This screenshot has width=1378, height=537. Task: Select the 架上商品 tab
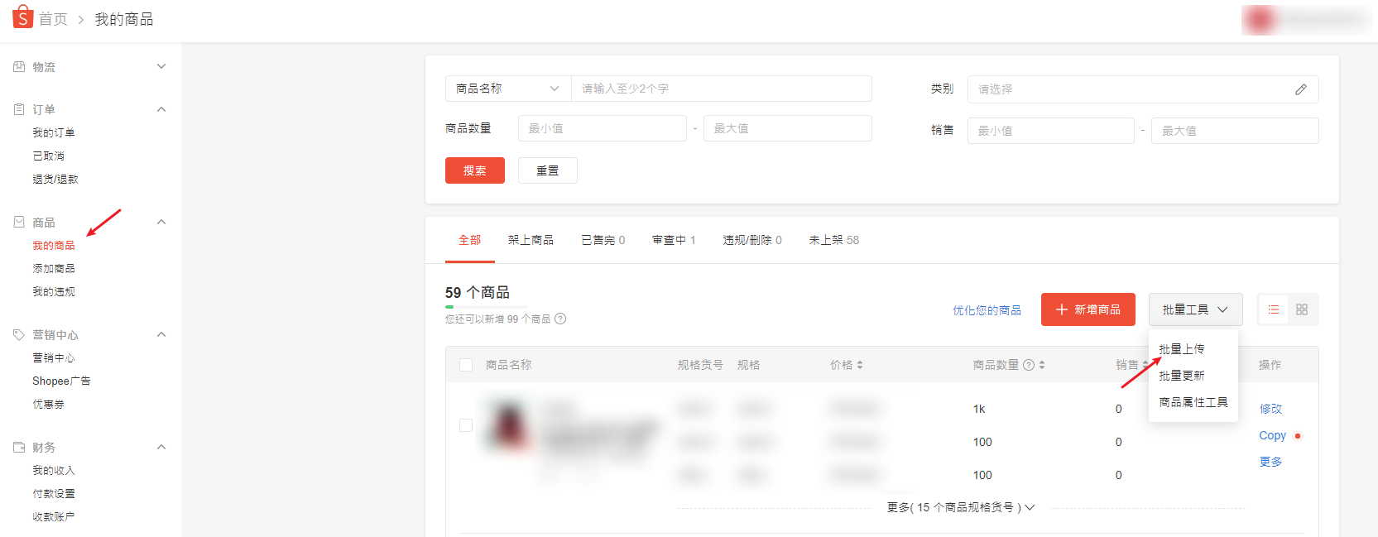coord(531,240)
